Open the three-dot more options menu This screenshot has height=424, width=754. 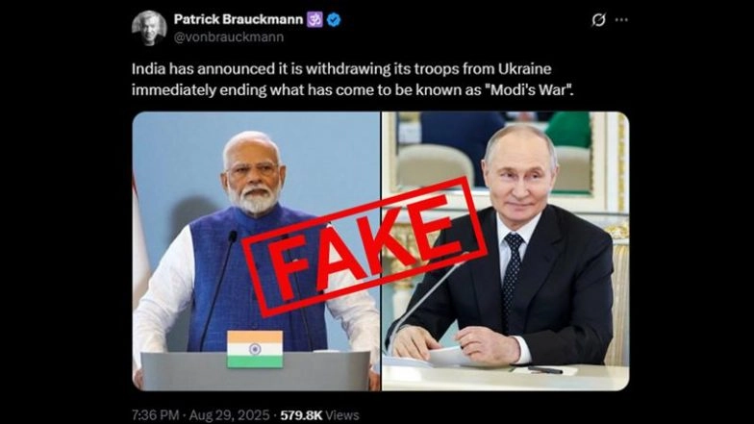[x=621, y=19]
